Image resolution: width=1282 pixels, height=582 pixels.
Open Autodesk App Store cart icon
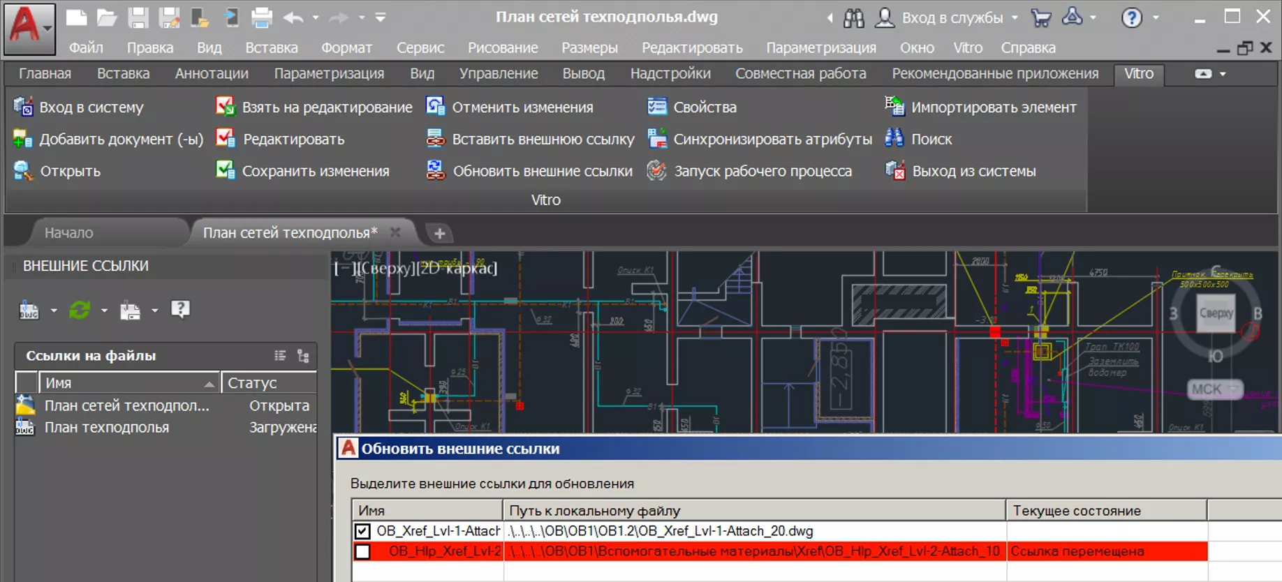tap(1040, 17)
